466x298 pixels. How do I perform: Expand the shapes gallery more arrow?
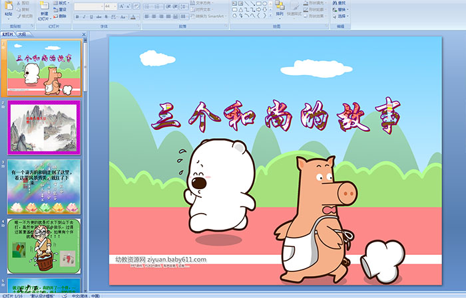[270, 15]
